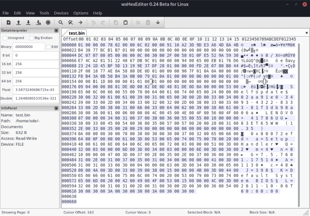Click the 64 bit value field
The image size is (310, 216).
[x=36, y=81]
